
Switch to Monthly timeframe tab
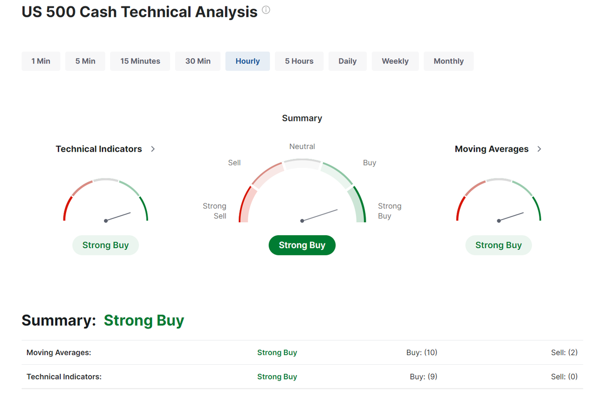[x=449, y=61]
